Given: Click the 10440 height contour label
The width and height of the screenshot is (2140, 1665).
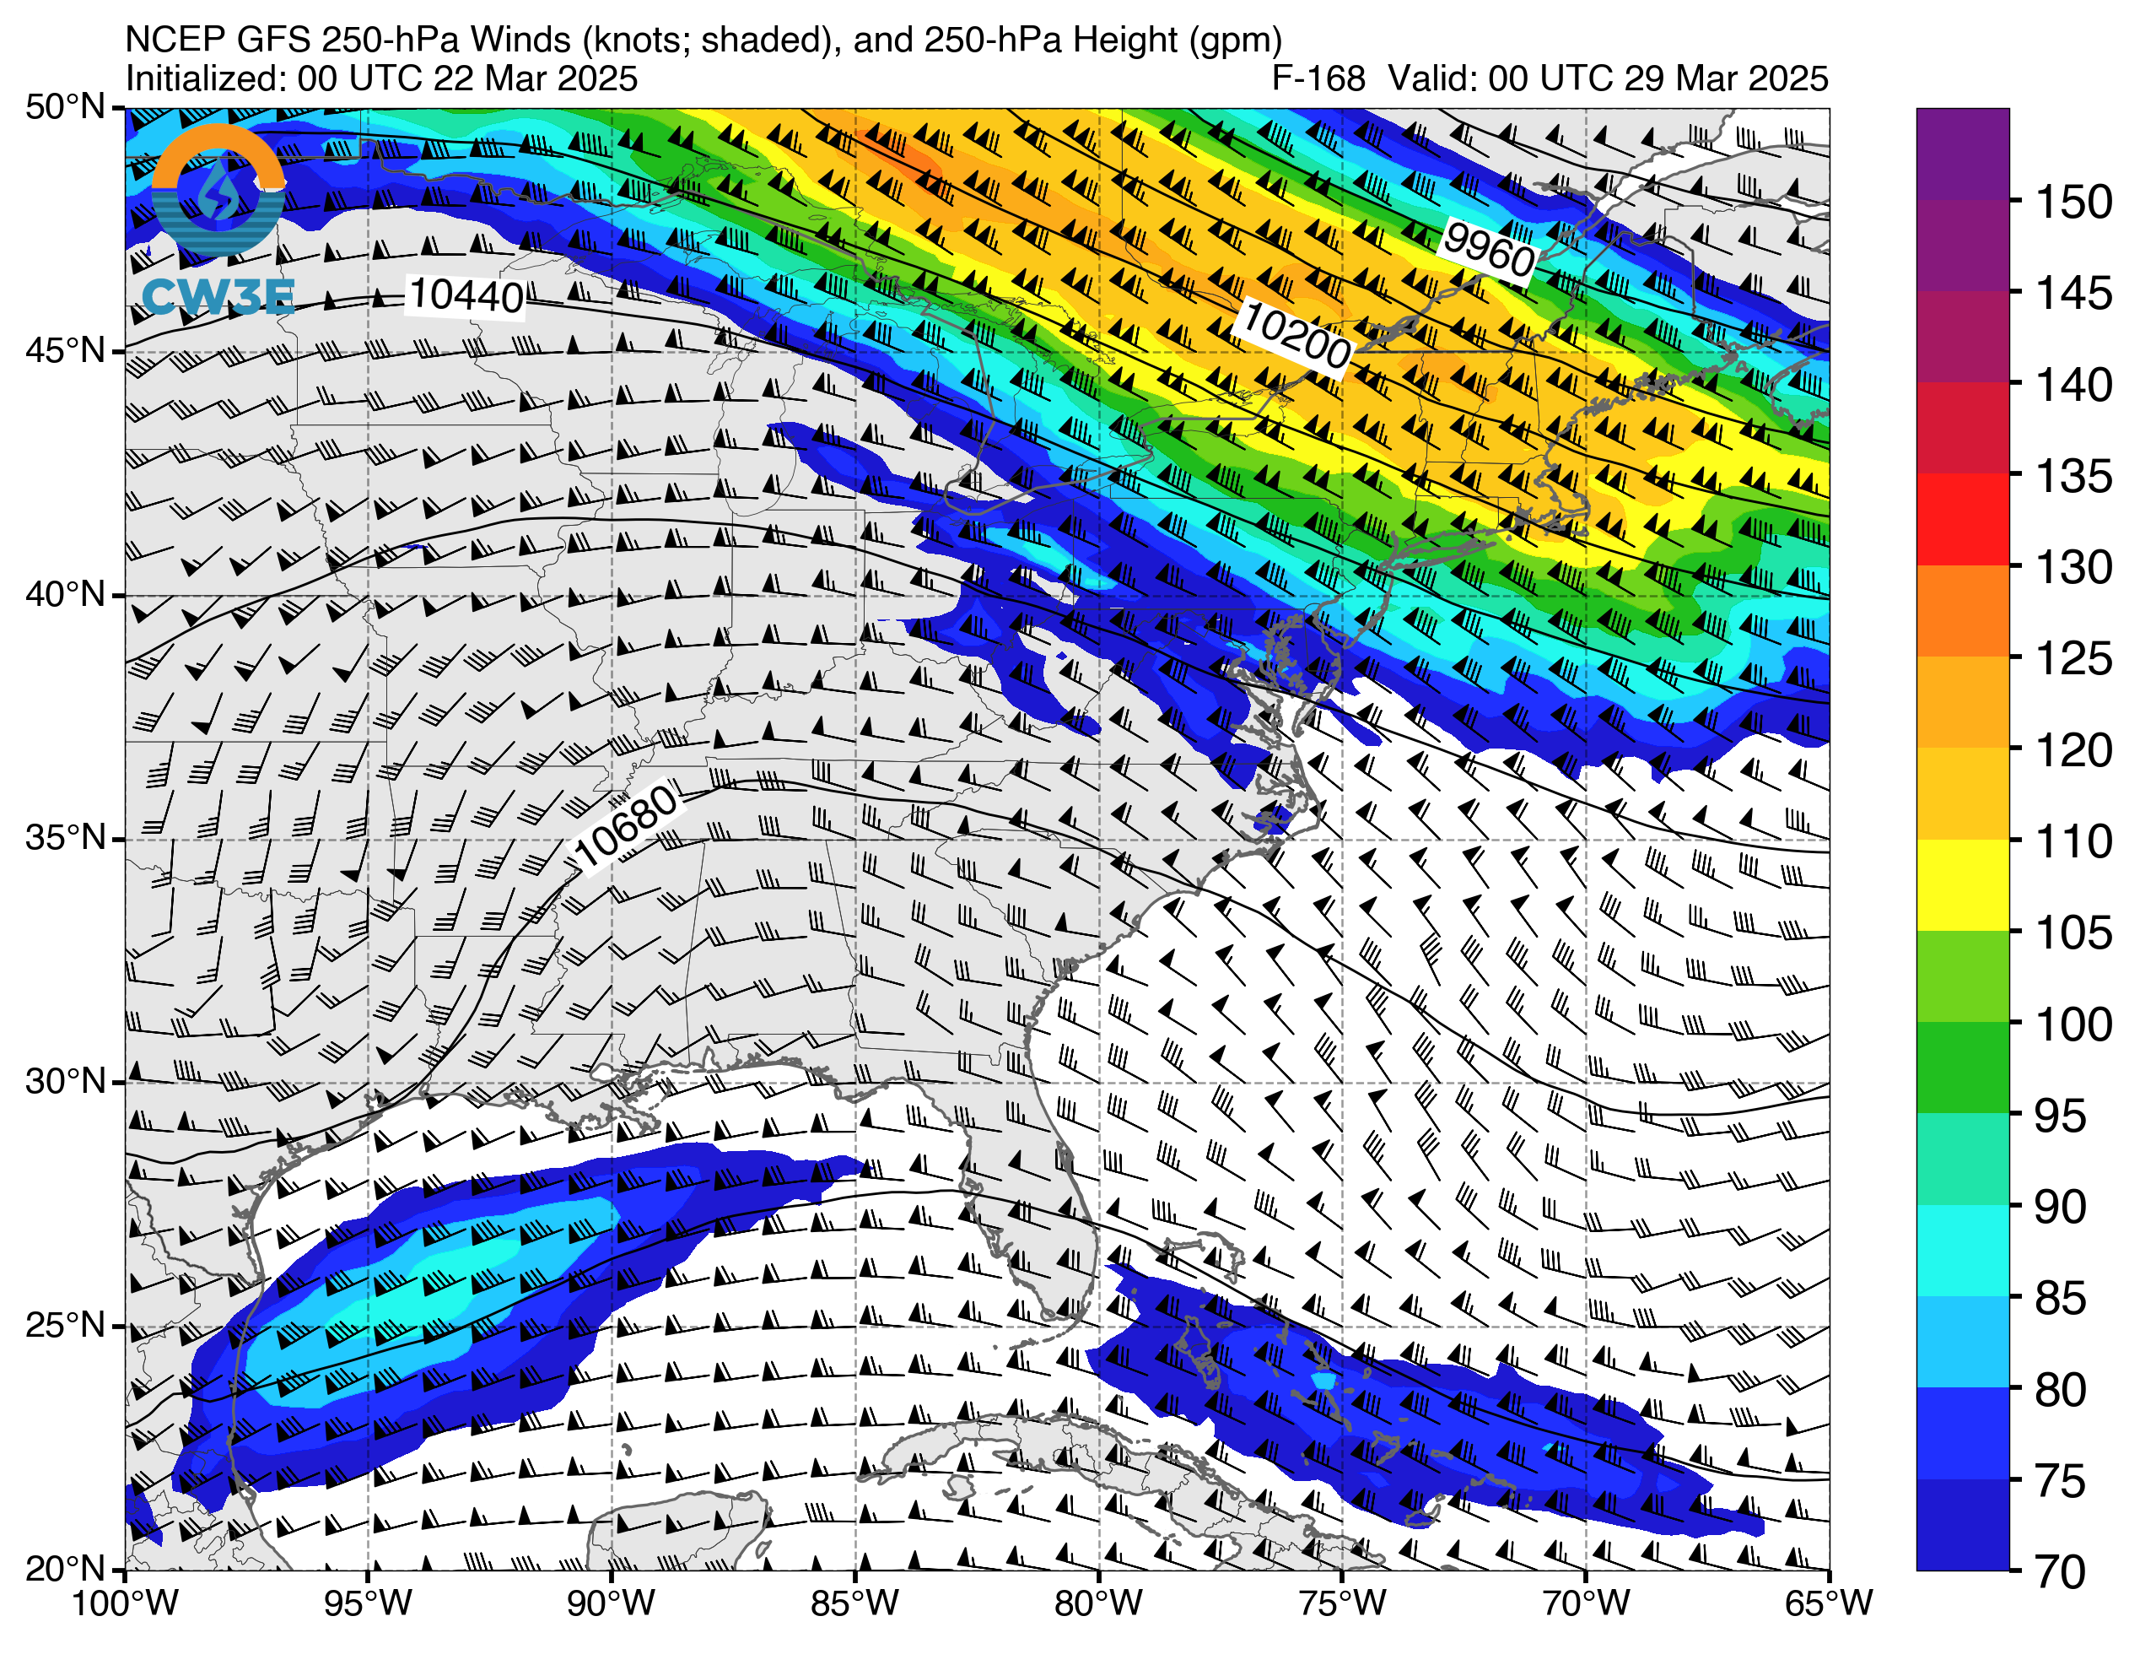Looking at the screenshot, I should point(466,295).
